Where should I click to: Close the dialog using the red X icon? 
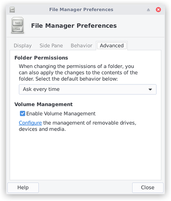(x=158, y=10)
